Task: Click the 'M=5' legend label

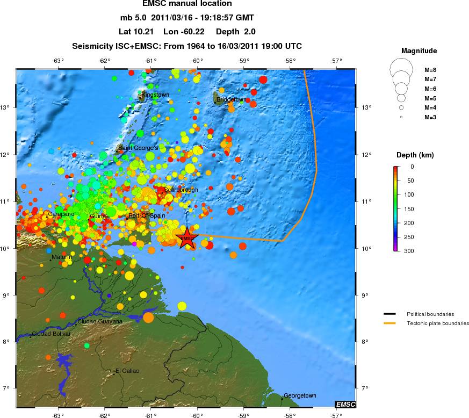Action: [430, 98]
